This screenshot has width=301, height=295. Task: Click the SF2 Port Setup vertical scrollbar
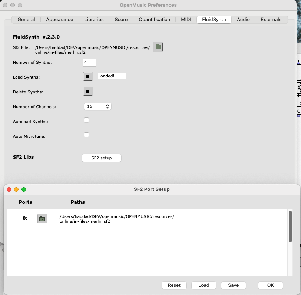click(x=290, y=227)
